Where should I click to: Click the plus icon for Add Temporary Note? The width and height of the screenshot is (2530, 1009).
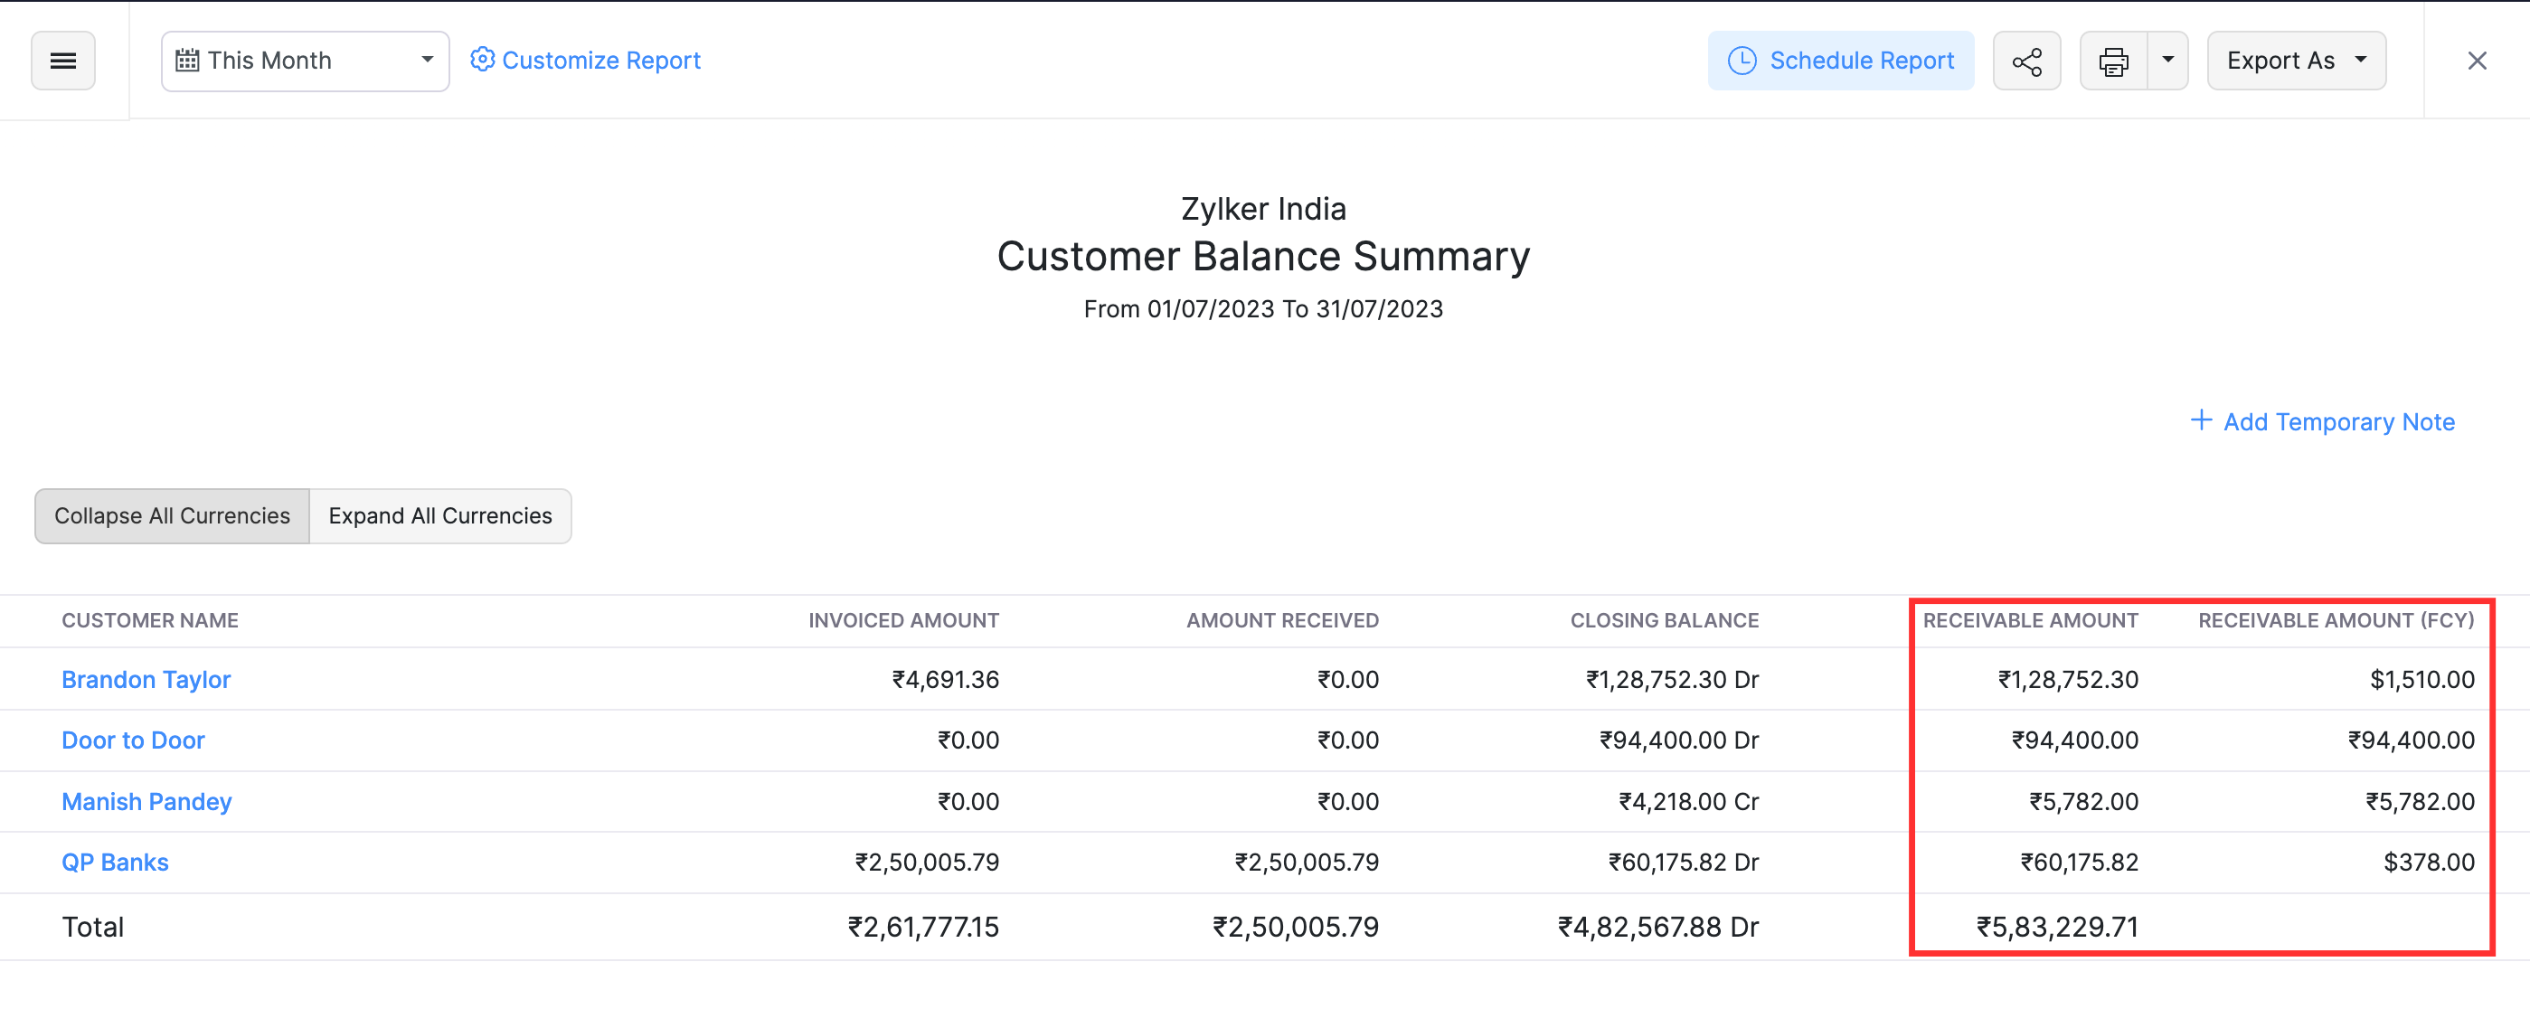point(2202,420)
